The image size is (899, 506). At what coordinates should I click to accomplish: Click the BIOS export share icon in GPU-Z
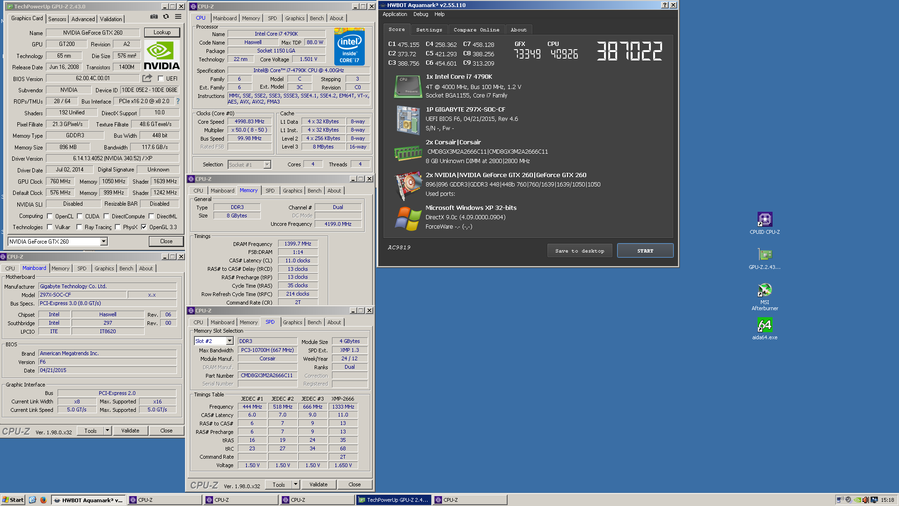click(x=147, y=78)
